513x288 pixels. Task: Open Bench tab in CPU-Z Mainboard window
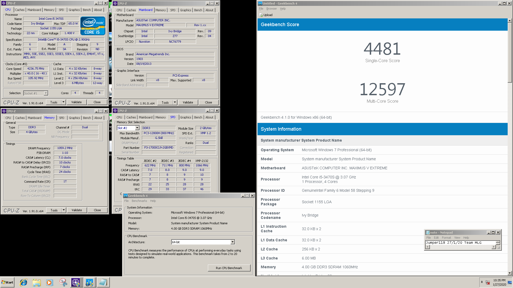point(198,10)
